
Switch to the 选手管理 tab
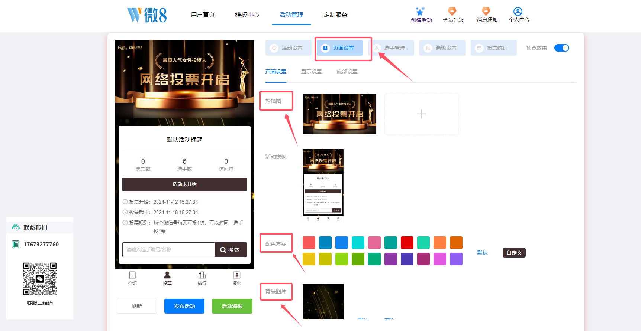point(391,48)
